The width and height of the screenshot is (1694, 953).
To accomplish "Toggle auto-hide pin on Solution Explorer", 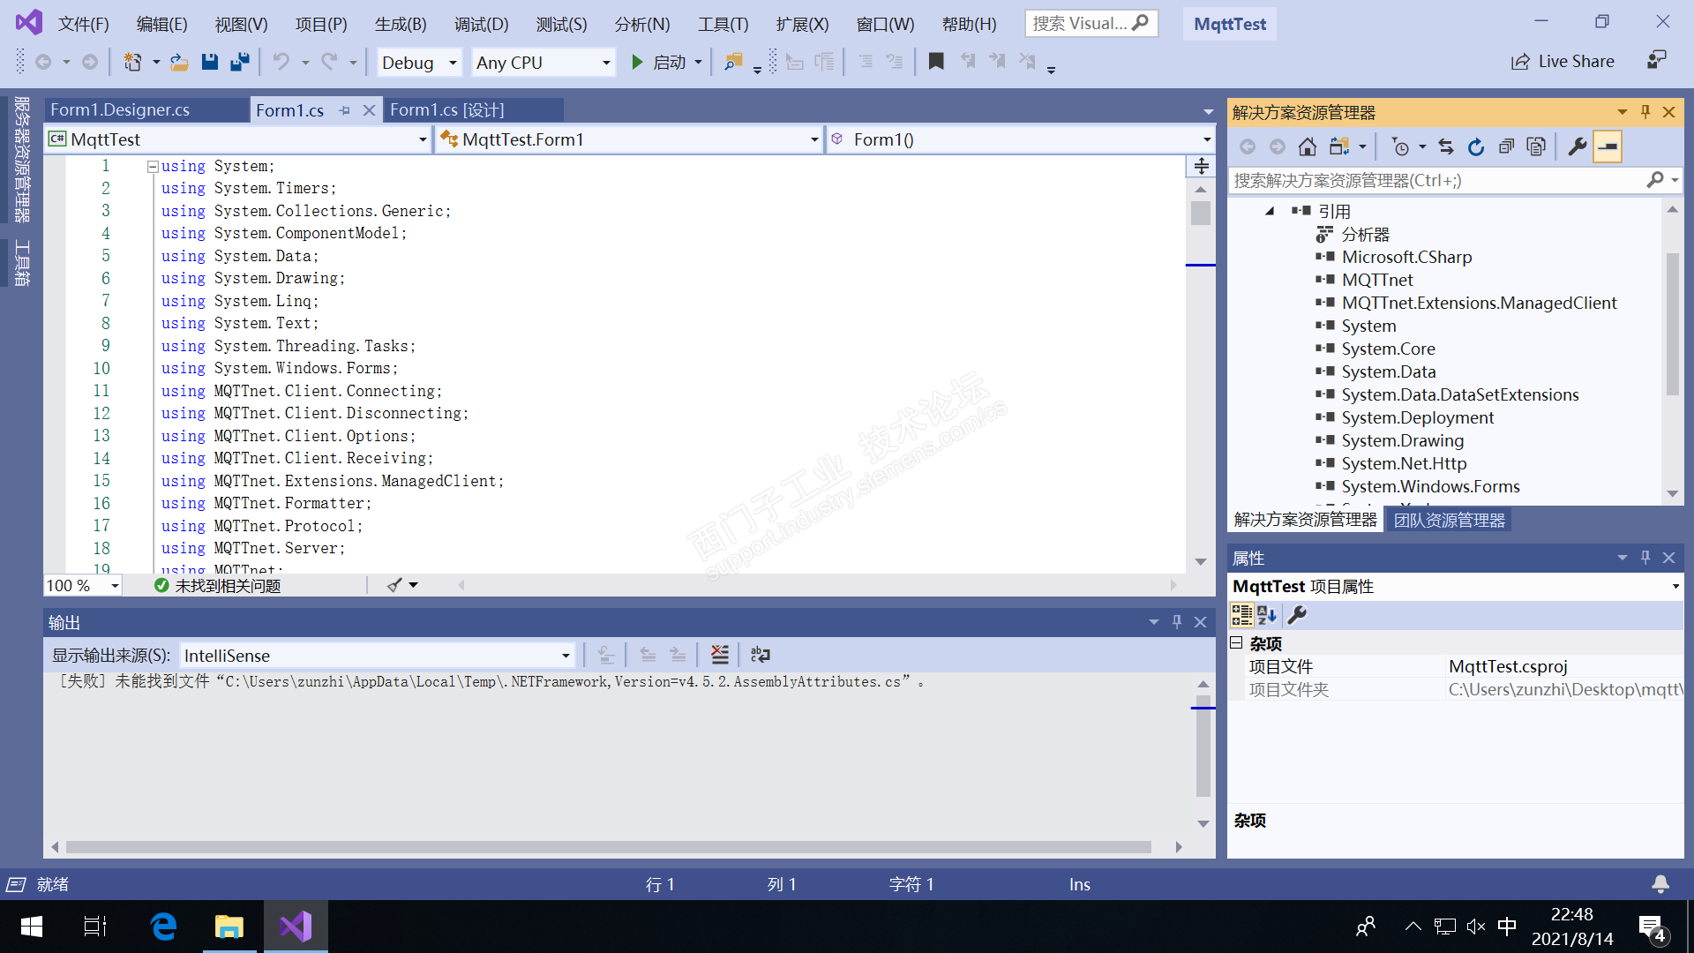I will point(1645,112).
